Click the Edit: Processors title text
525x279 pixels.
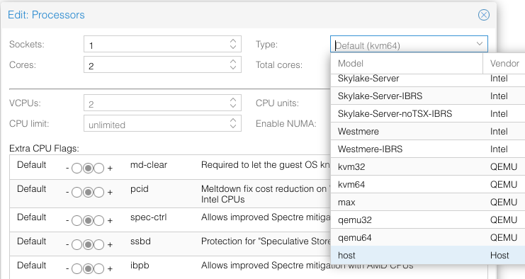pos(46,15)
